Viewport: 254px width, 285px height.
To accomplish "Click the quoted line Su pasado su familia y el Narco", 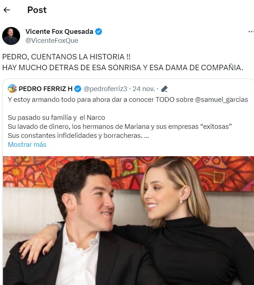I will (56, 118).
